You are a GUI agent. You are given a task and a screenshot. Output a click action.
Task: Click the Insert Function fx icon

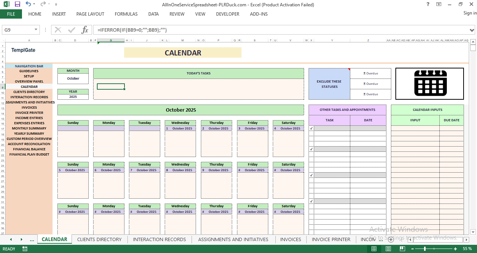85,30
